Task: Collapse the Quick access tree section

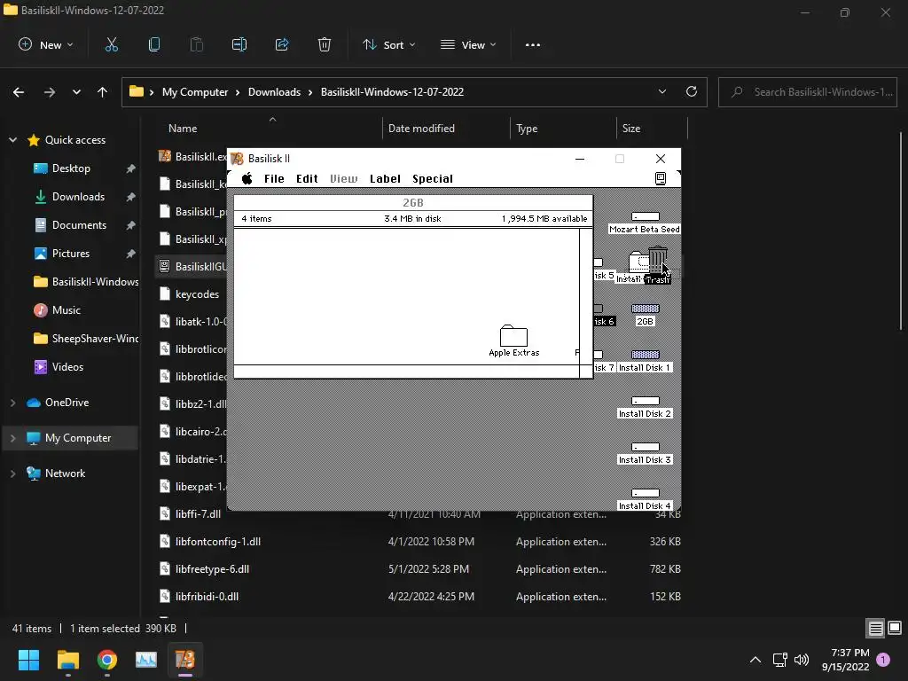Action: (12, 140)
